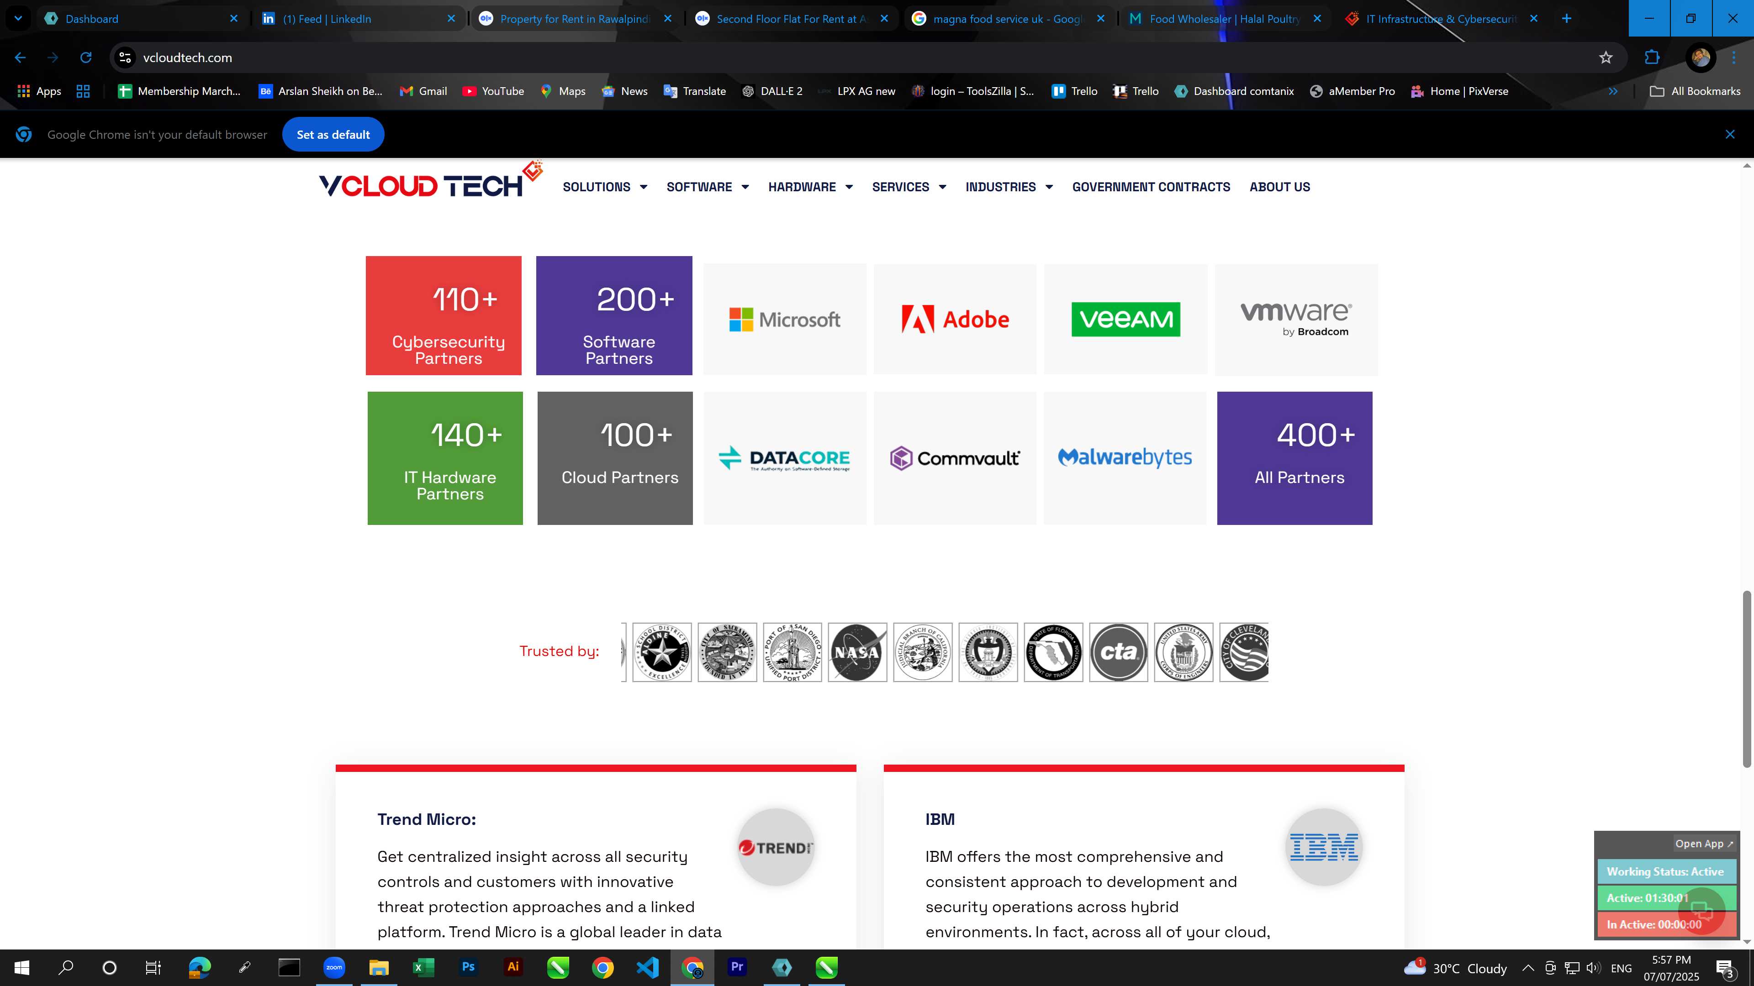Open 200+ Software Partners tile
1754x986 pixels.
(x=614, y=316)
